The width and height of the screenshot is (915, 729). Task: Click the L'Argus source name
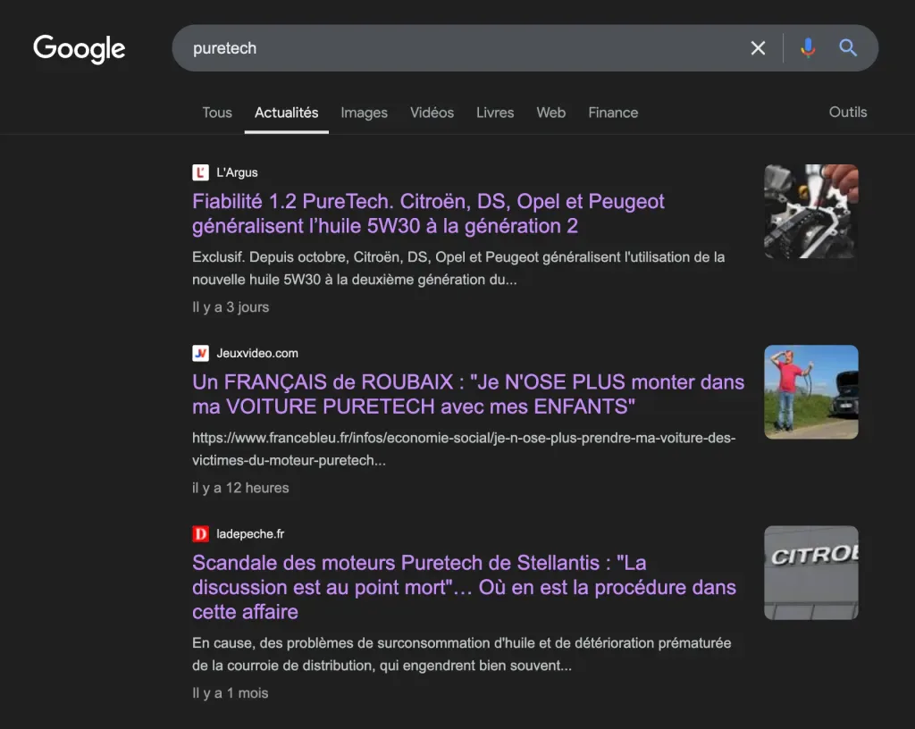coord(237,172)
